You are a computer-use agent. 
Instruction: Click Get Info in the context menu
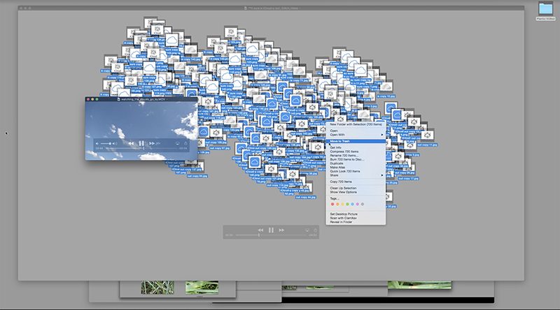pos(336,147)
